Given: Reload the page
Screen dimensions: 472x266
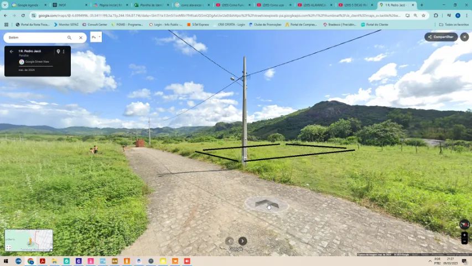Looking at the screenshot, I should coord(23,16).
